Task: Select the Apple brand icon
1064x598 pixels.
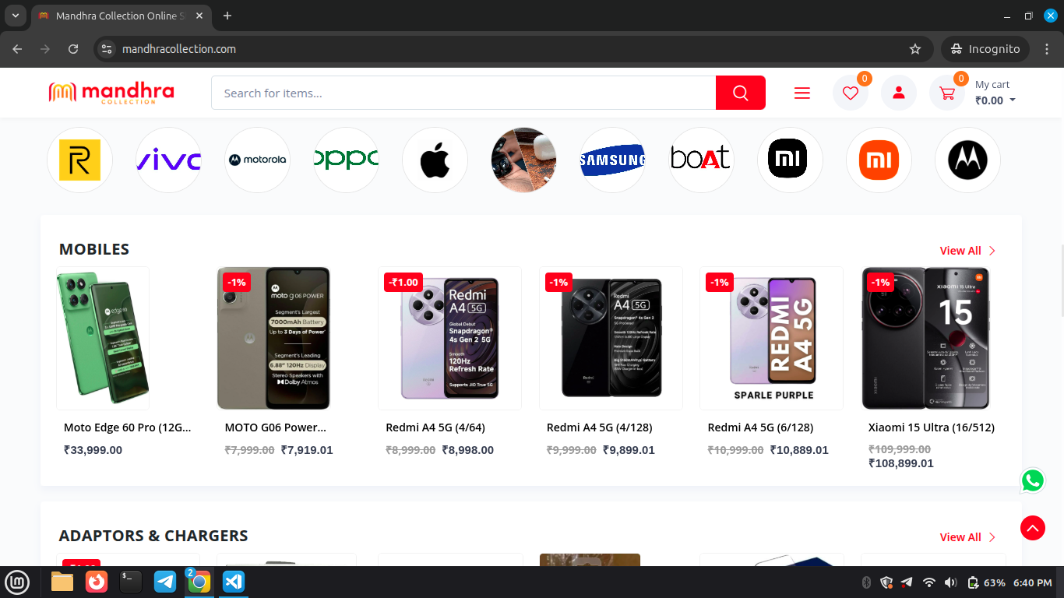Action: tap(435, 160)
